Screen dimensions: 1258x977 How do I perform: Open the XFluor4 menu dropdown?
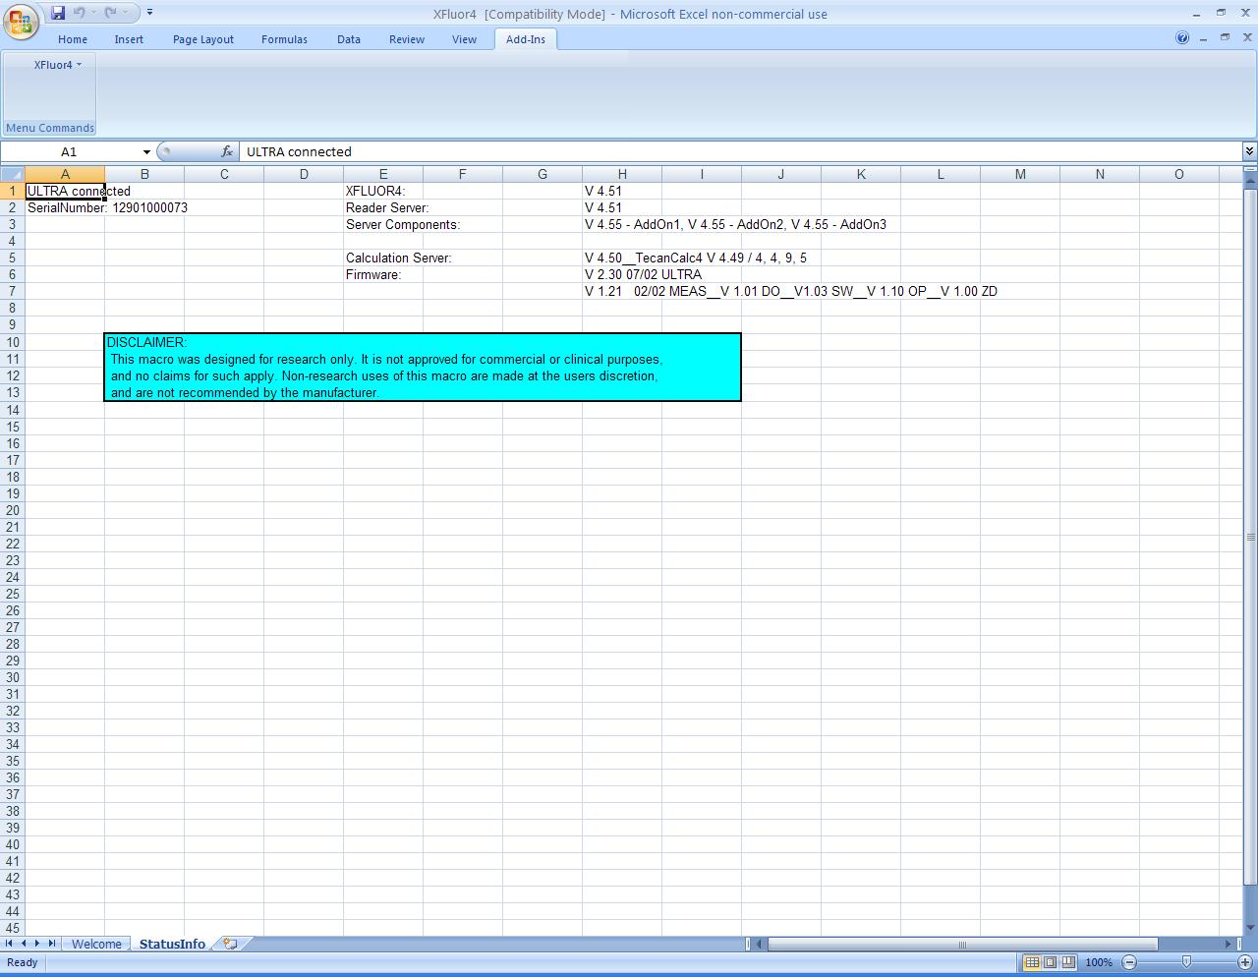[57, 65]
